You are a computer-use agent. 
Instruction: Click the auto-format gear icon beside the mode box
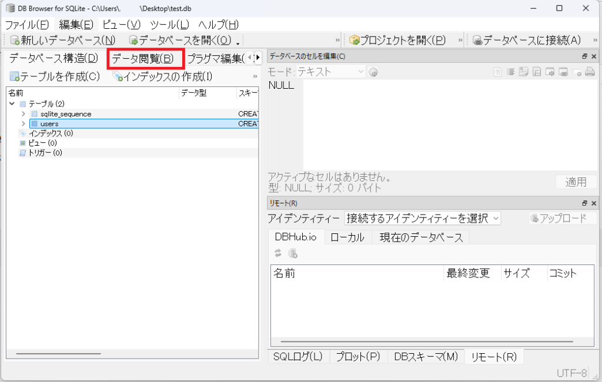click(x=373, y=72)
